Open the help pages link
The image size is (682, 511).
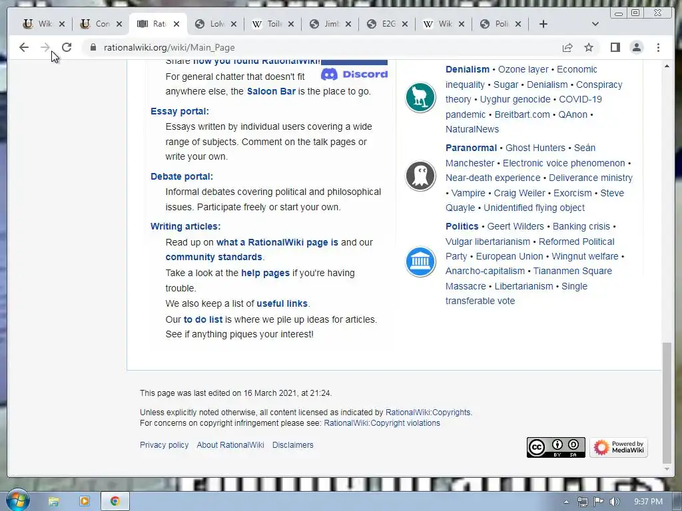265,273
